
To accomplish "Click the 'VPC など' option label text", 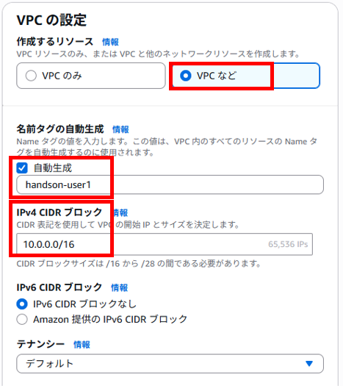I will click(217, 76).
